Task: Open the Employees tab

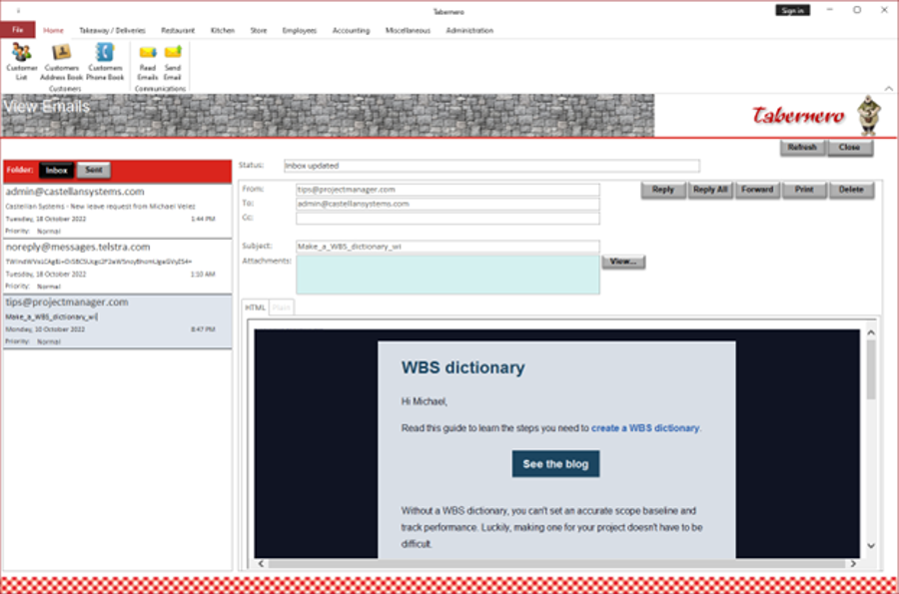Action: click(x=300, y=30)
